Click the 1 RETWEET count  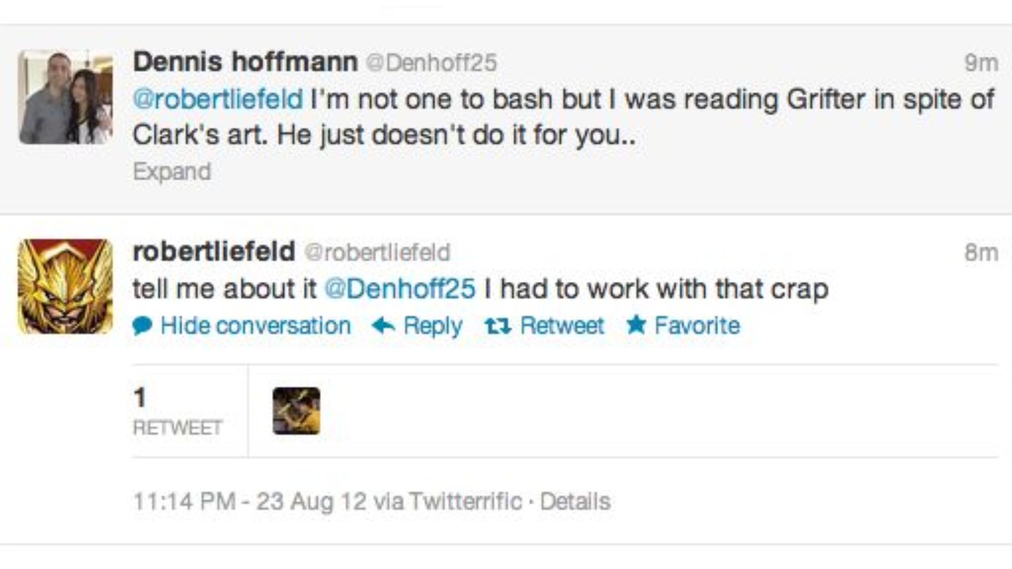[177, 411]
